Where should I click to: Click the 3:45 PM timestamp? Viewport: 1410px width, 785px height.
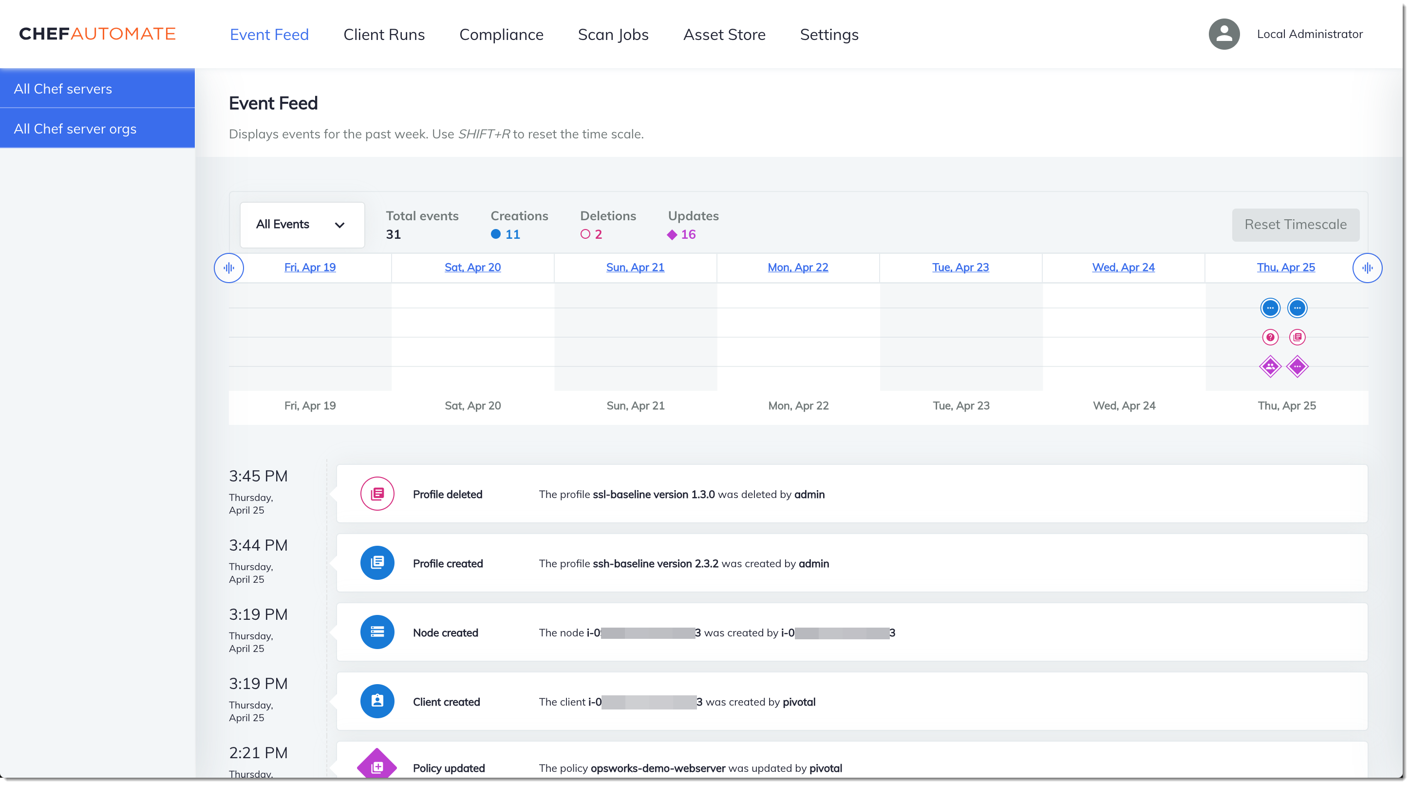[x=258, y=476]
